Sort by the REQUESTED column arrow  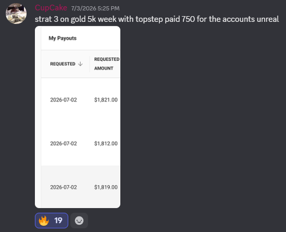[80, 64]
